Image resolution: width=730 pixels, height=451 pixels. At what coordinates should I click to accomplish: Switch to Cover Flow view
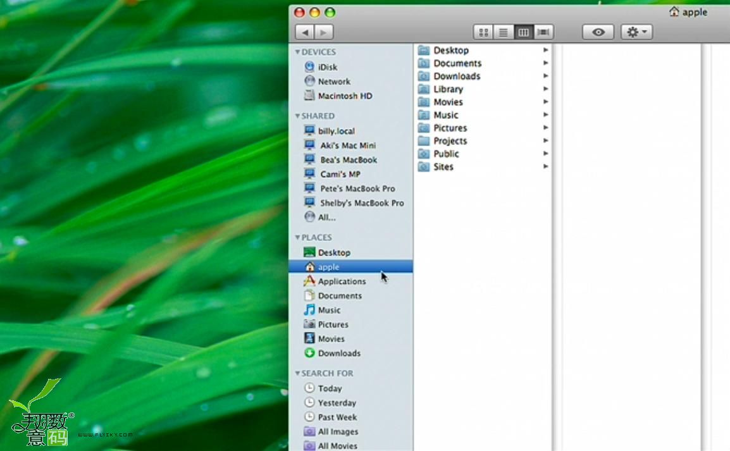point(543,32)
